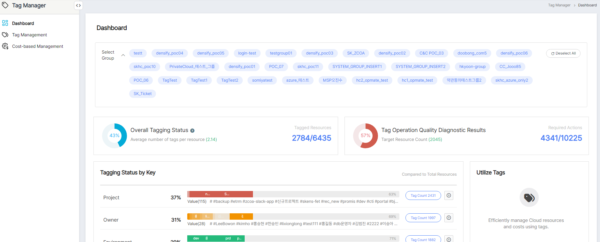Toggle the PrivateCloud_테스트_그룹 chip

[x=192, y=67]
